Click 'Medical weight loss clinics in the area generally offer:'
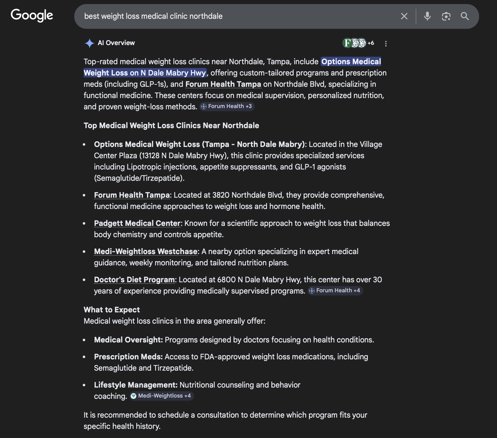This screenshot has width=497, height=438. click(175, 321)
